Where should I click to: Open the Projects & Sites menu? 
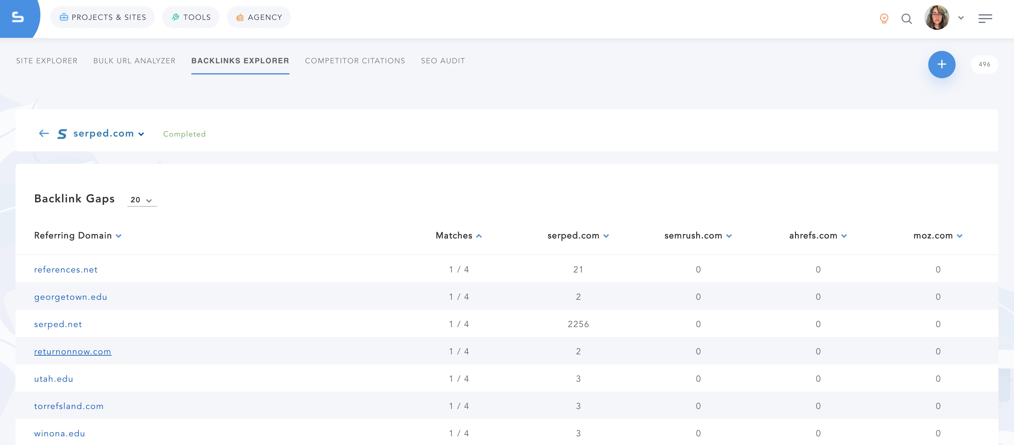[x=102, y=17]
